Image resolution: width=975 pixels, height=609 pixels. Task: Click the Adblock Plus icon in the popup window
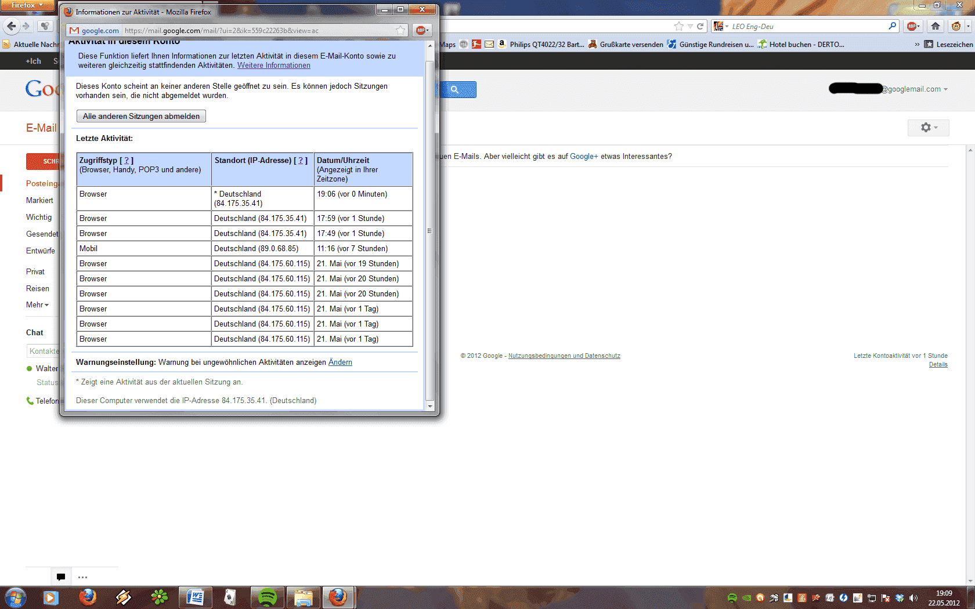click(x=422, y=30)
